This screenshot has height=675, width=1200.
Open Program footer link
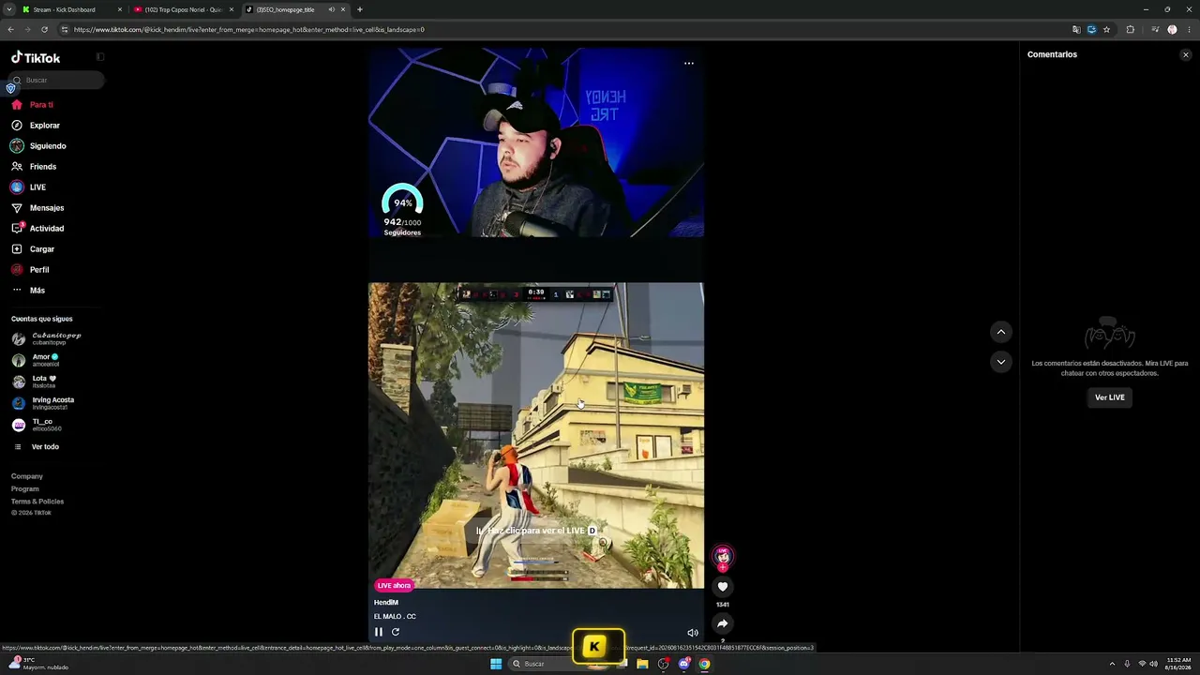[25, 488]
